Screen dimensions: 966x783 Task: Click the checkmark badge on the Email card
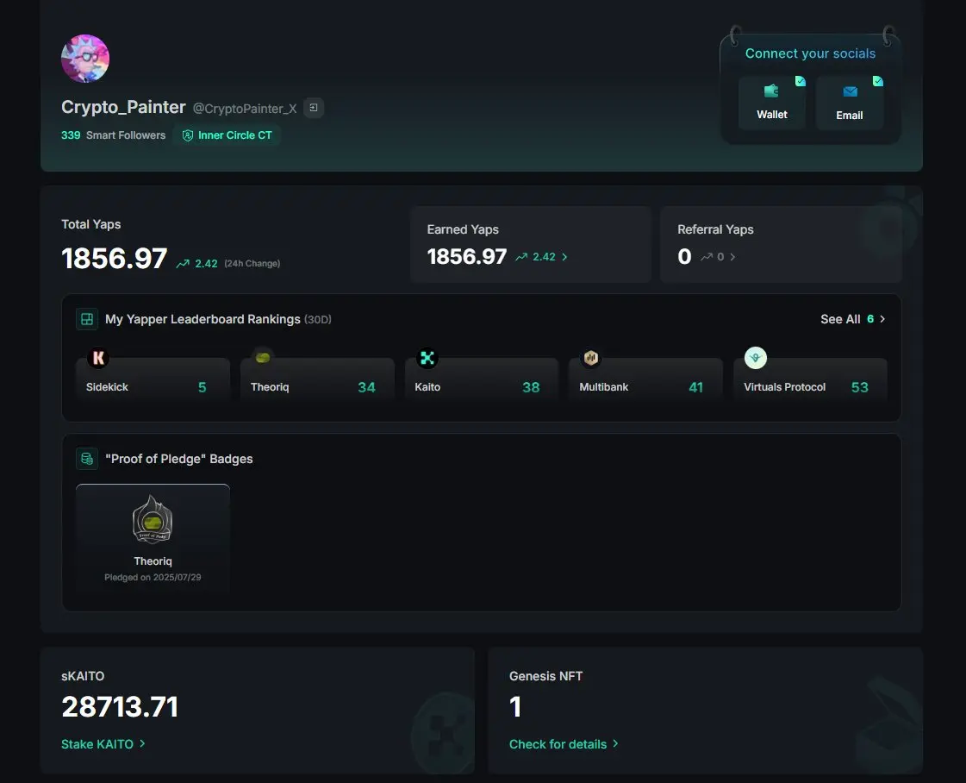[878, 81]
